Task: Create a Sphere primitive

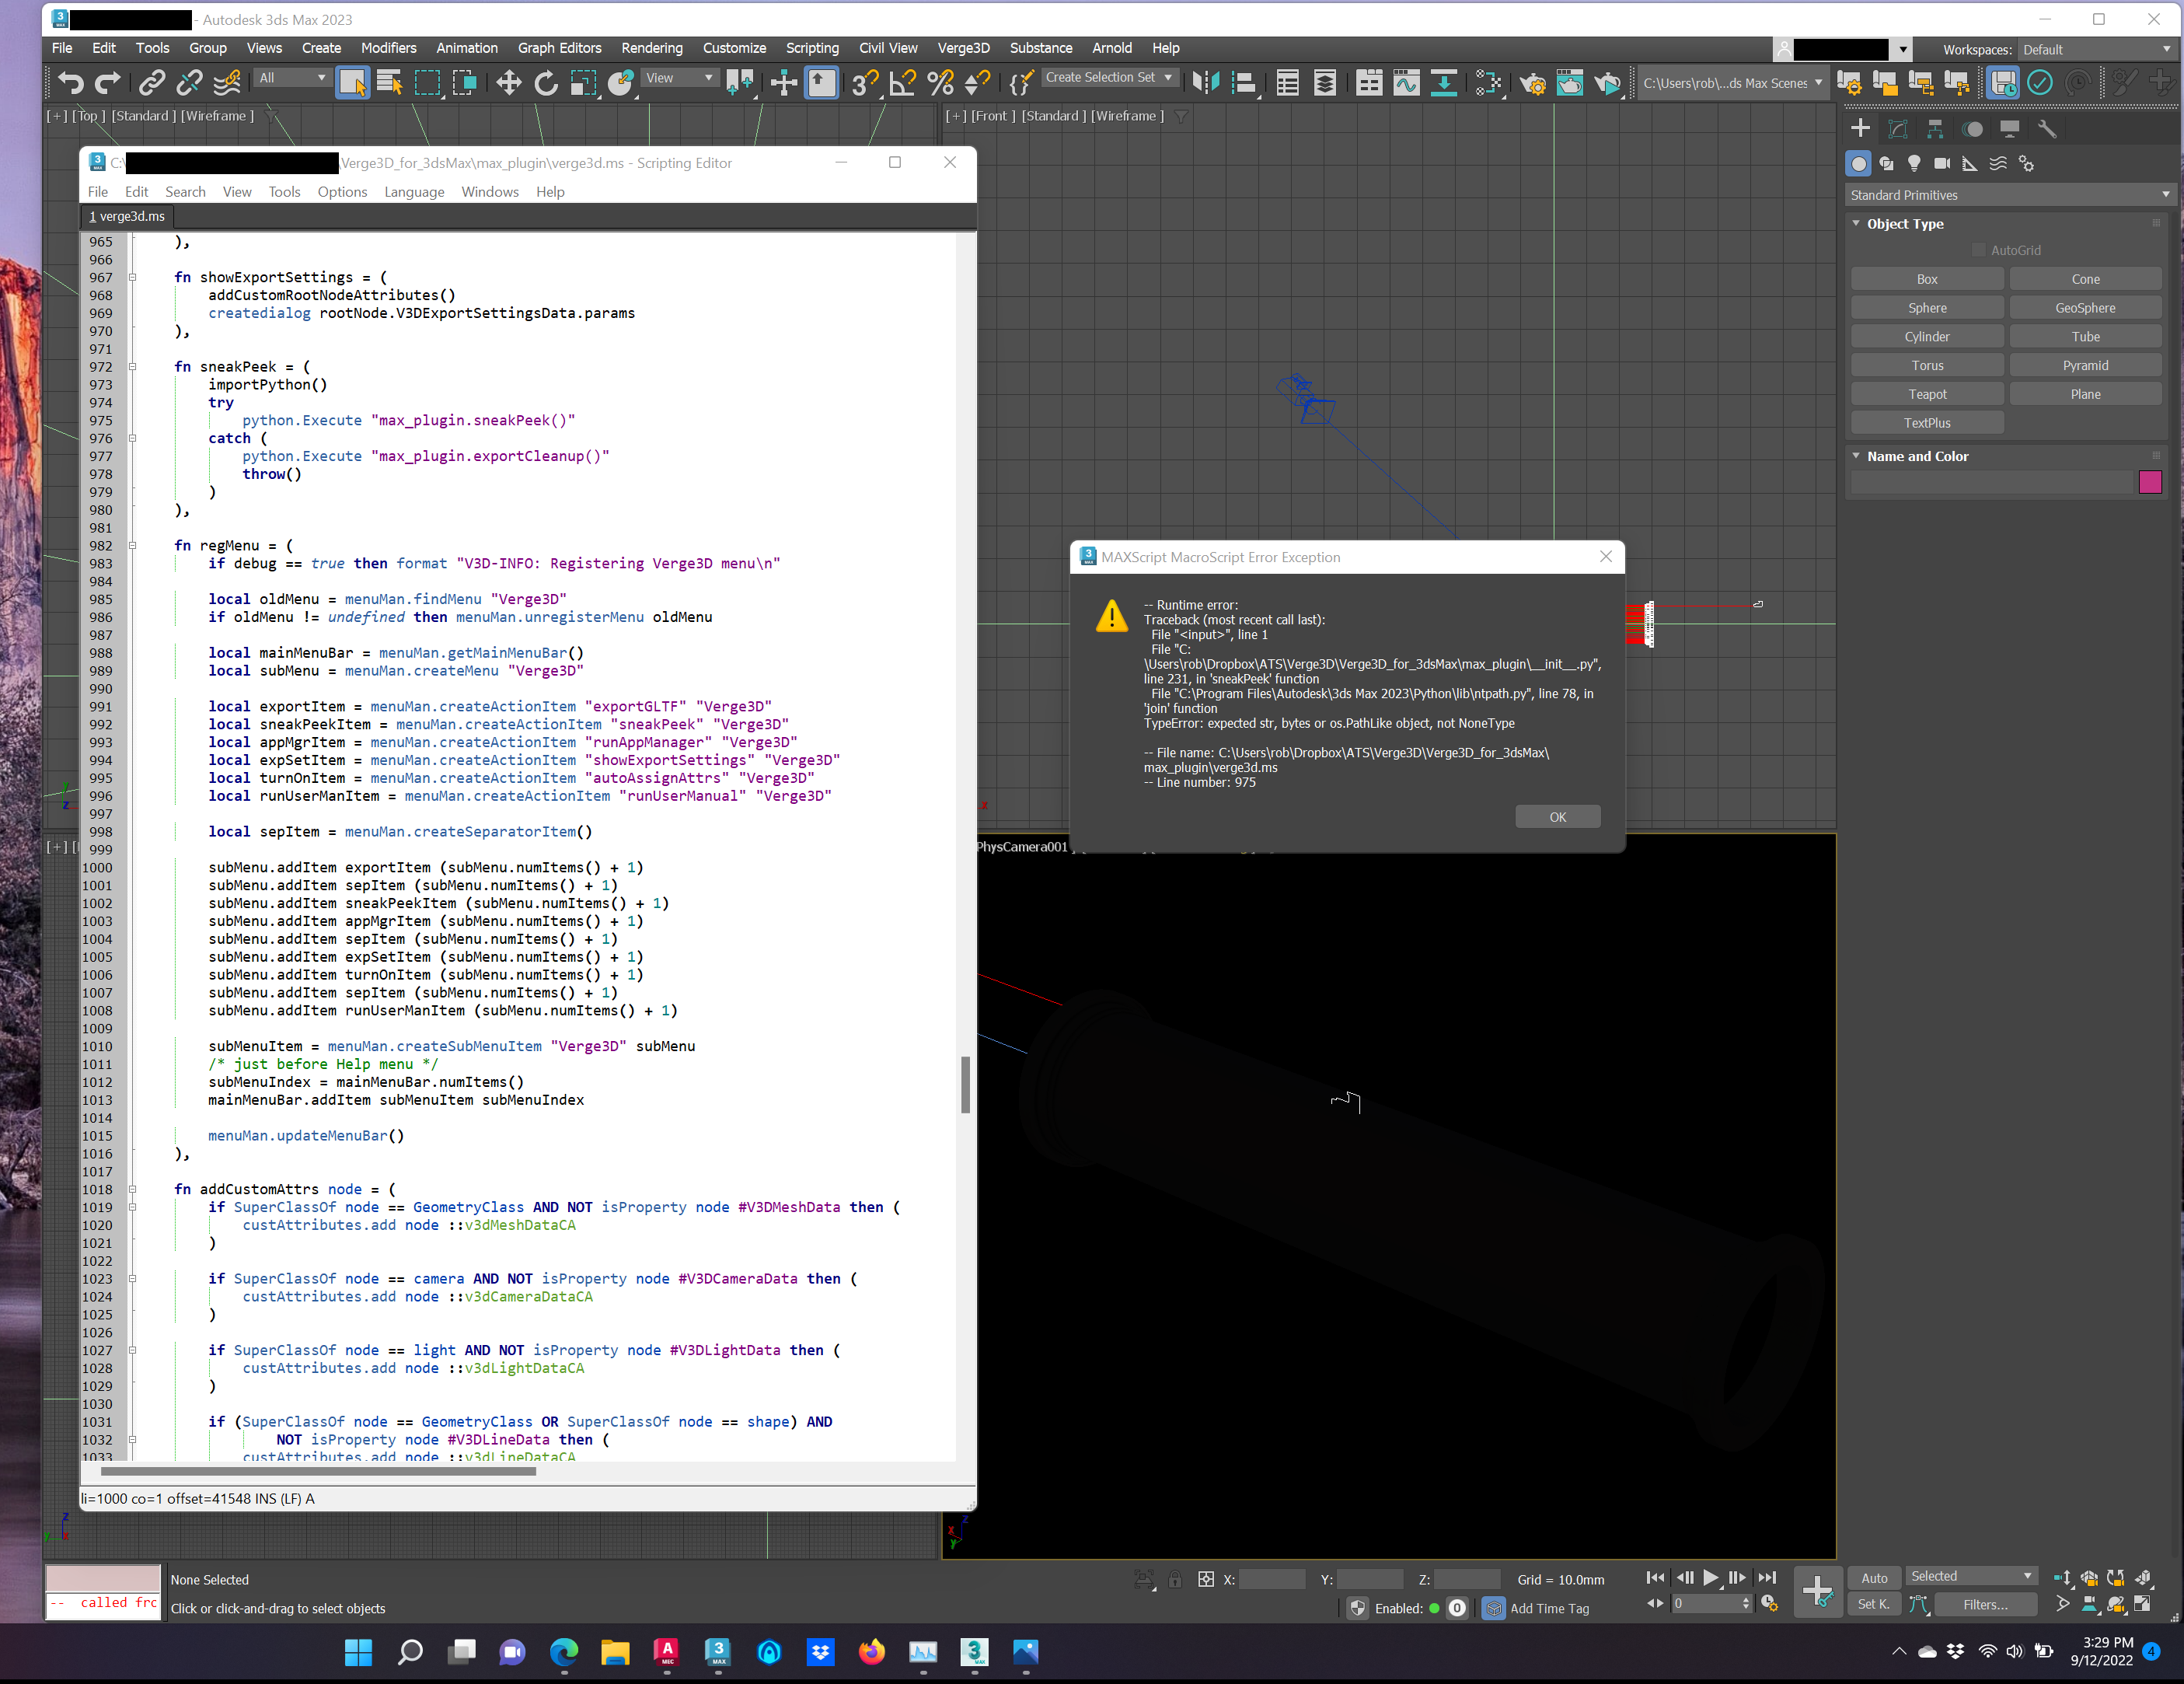Action: (1926, 308)
